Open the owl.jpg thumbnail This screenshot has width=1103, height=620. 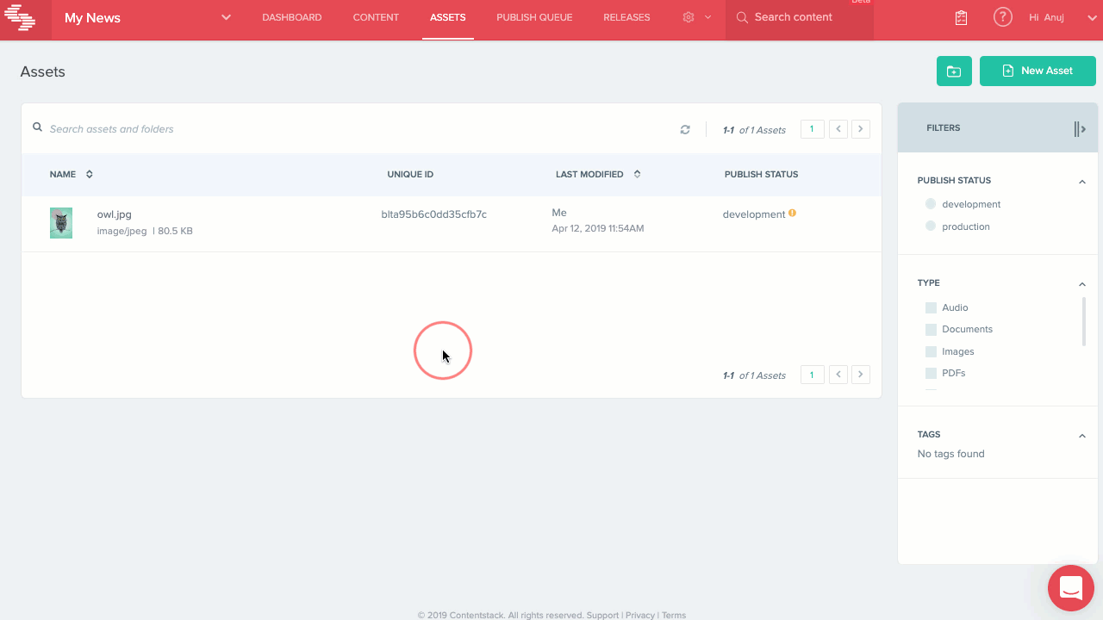pos(61,223)
